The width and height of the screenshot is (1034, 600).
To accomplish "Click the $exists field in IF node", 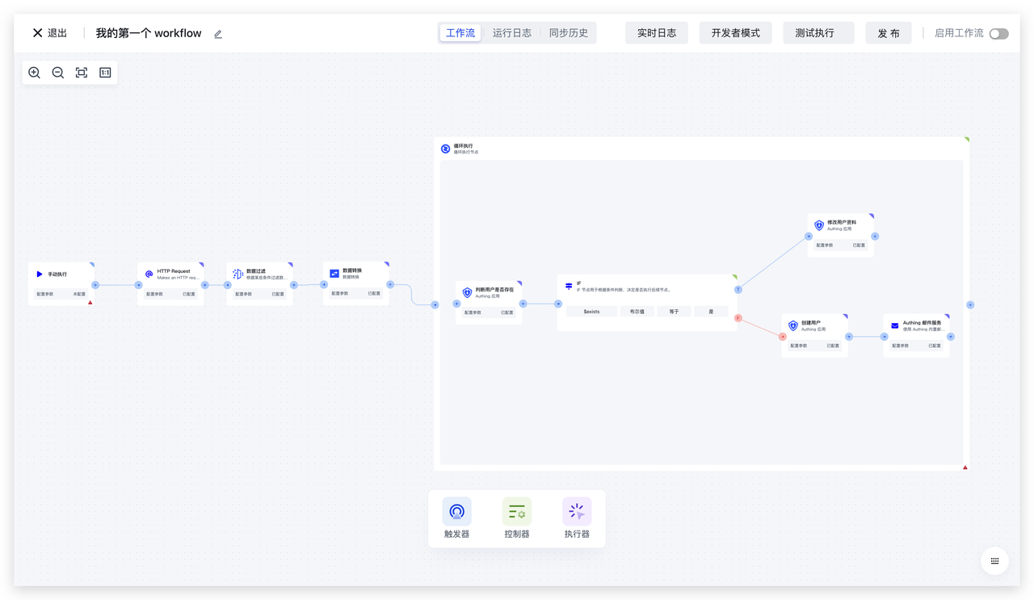I will click(591, 312).
